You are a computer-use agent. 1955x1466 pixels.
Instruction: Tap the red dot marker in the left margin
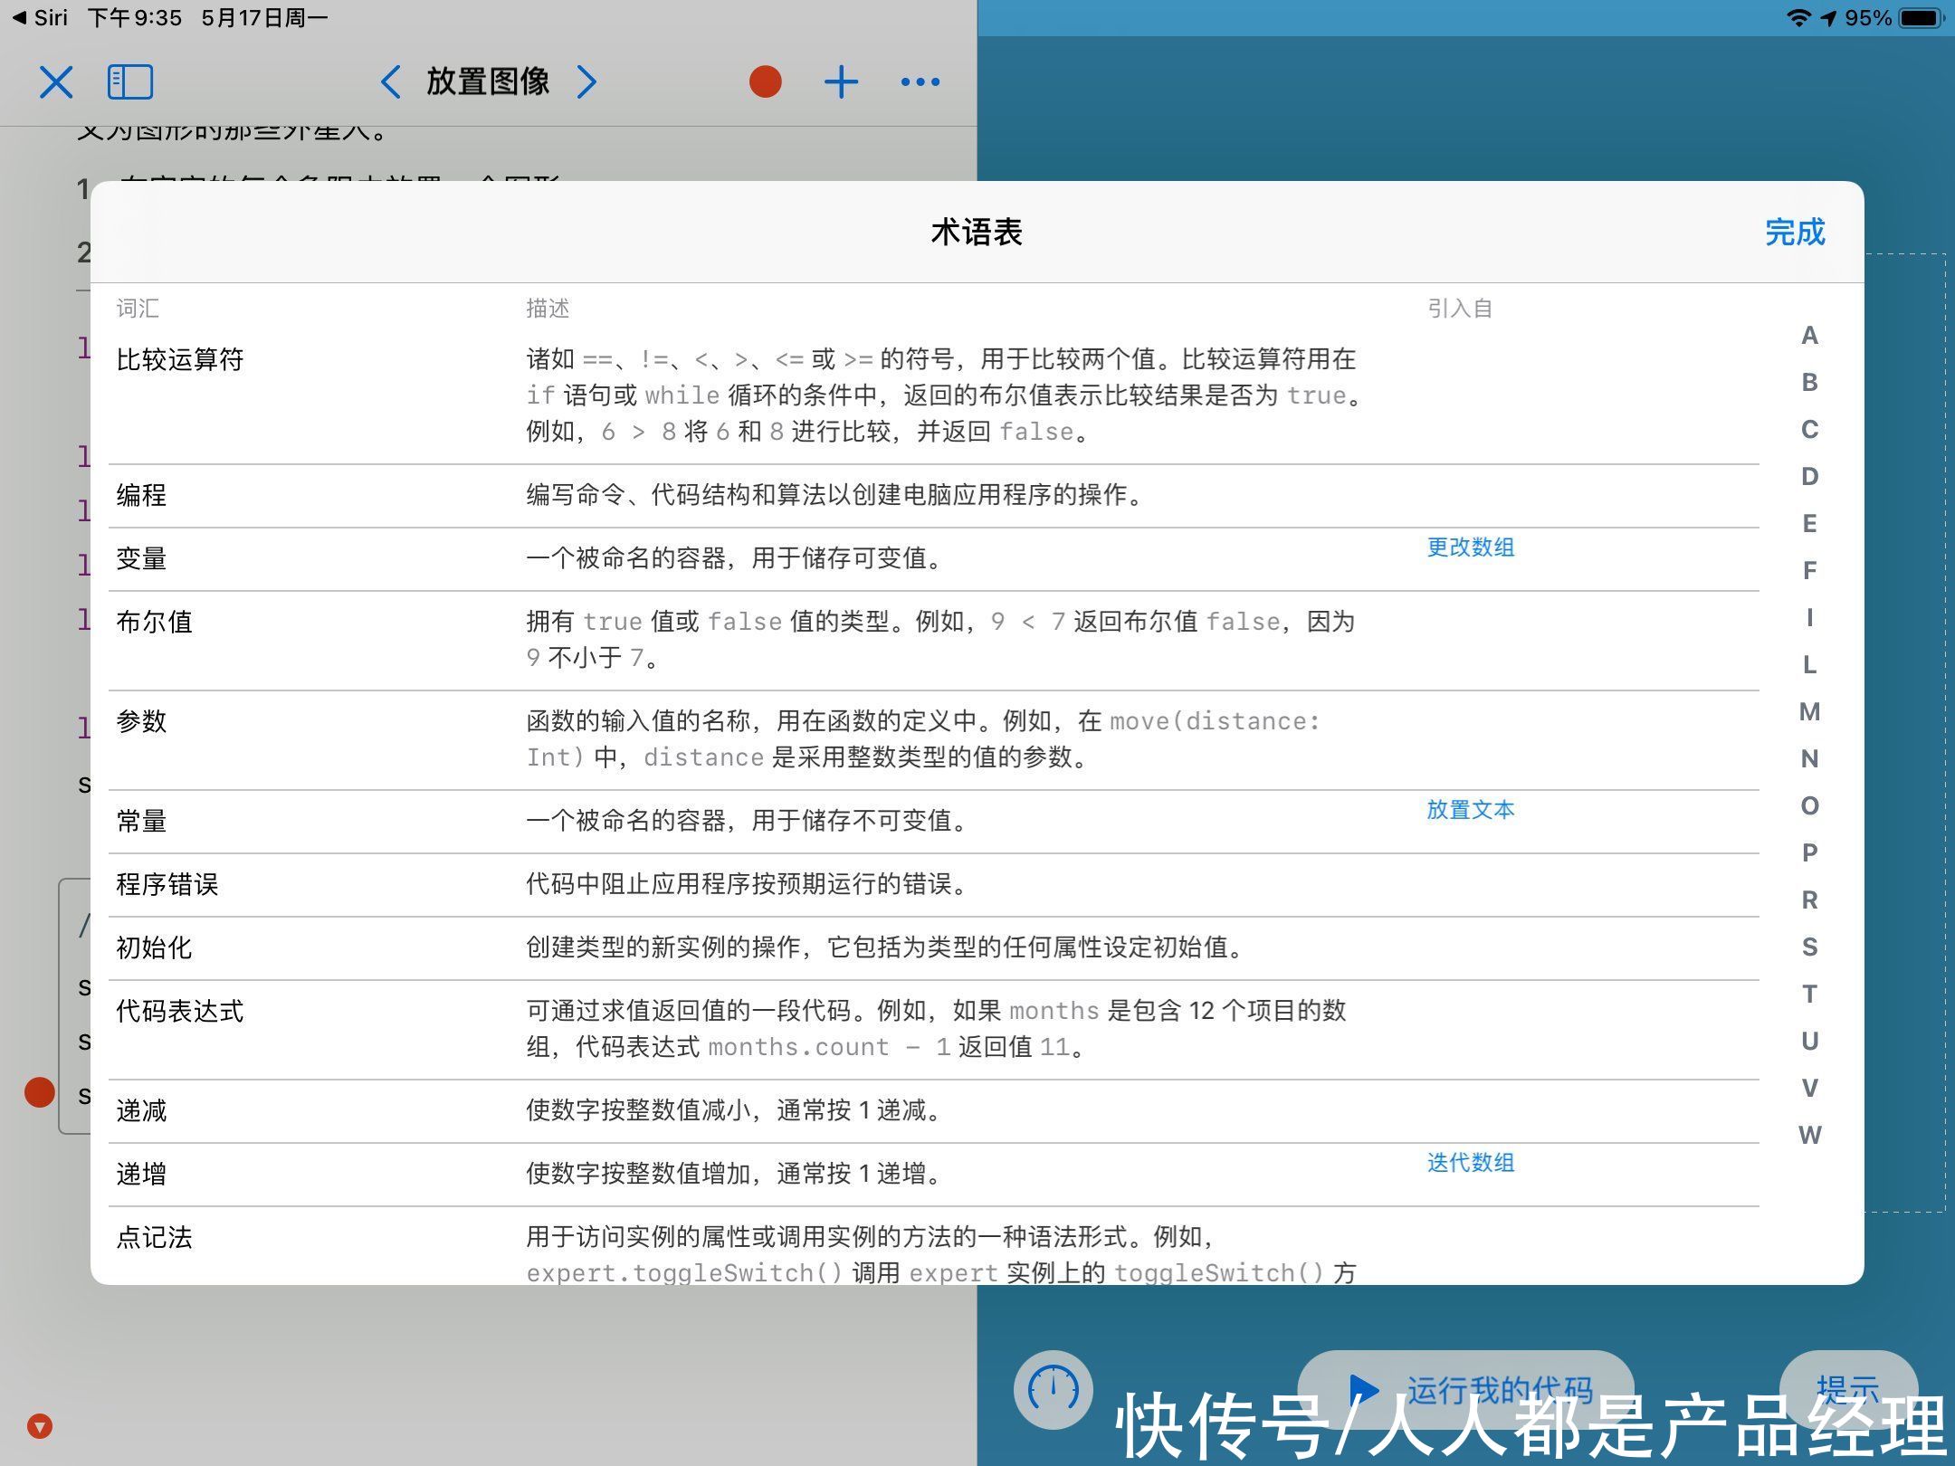(x=39, y=1093)
